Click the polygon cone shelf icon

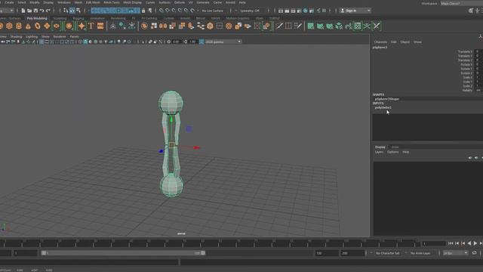click(28, 26)
